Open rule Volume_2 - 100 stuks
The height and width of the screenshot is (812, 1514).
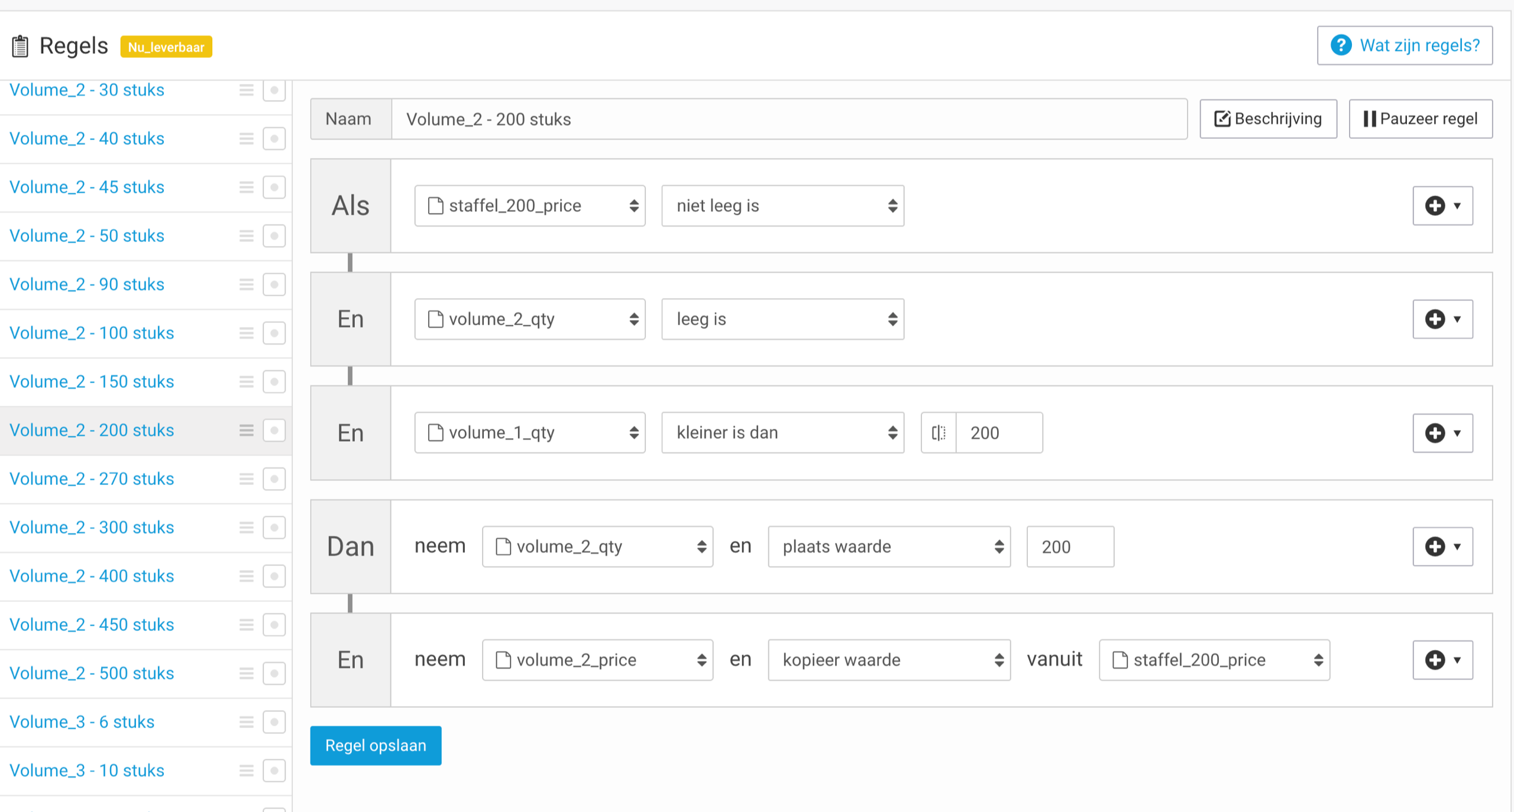coord(92,333)
